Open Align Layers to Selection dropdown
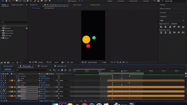This screenshot has width=187, height=105. tap(178, 24)
